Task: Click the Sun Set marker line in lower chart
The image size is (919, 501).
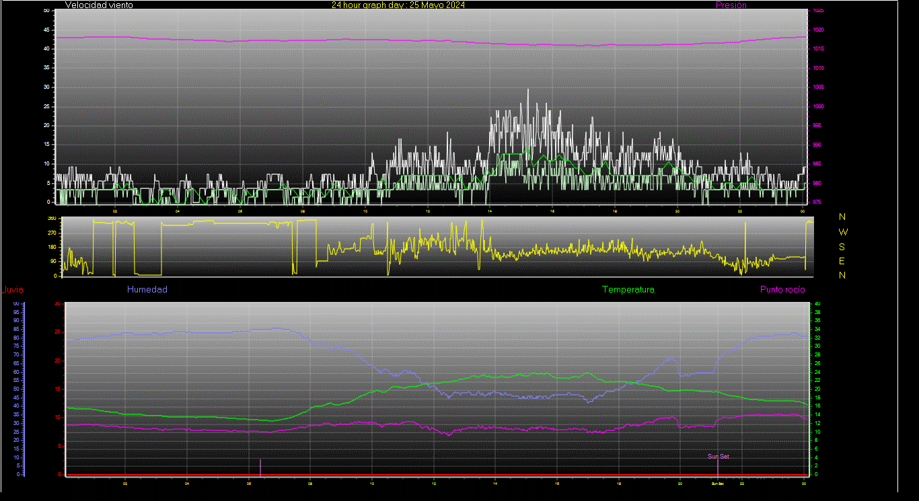Action: pyautogui.click(x=718, y=467)
